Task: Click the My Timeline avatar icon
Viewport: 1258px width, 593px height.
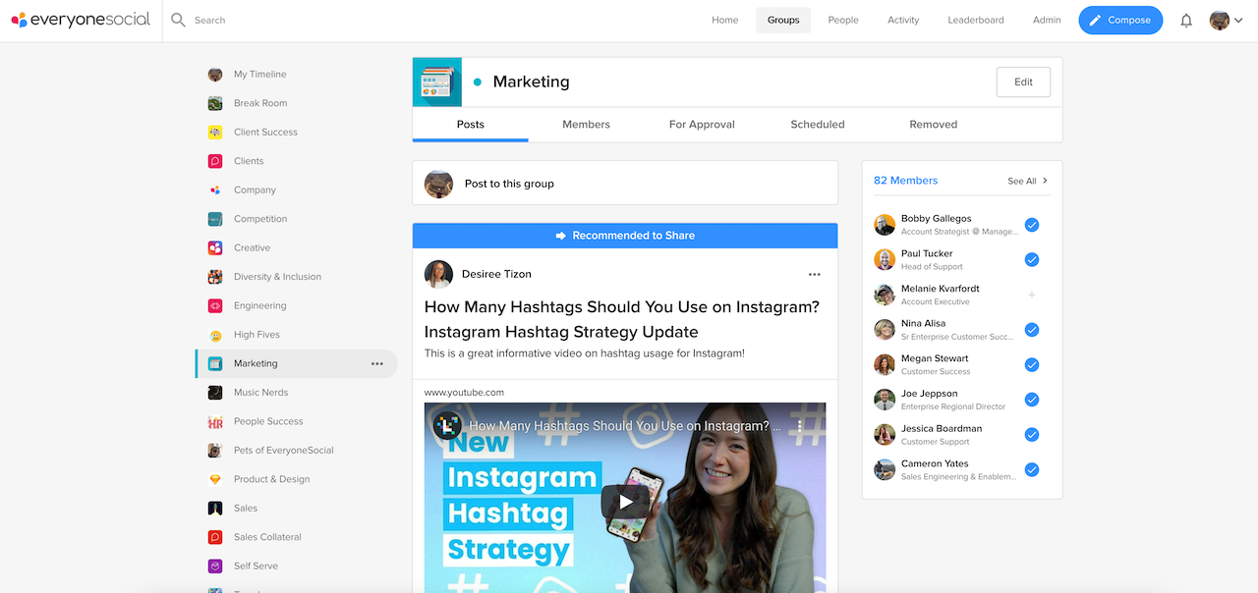Action: click(x=214, y=74)
